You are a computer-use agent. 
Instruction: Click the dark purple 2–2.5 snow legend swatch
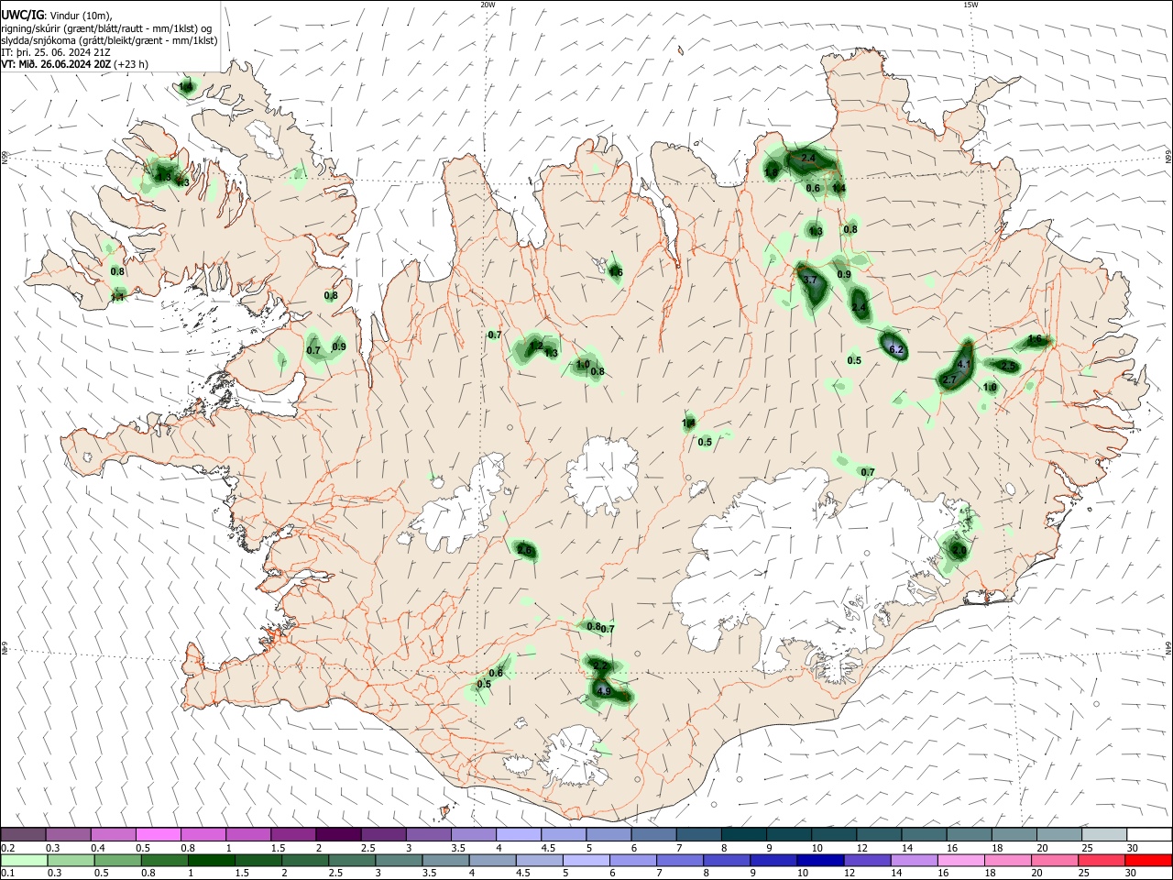click(x=338, y=834)
